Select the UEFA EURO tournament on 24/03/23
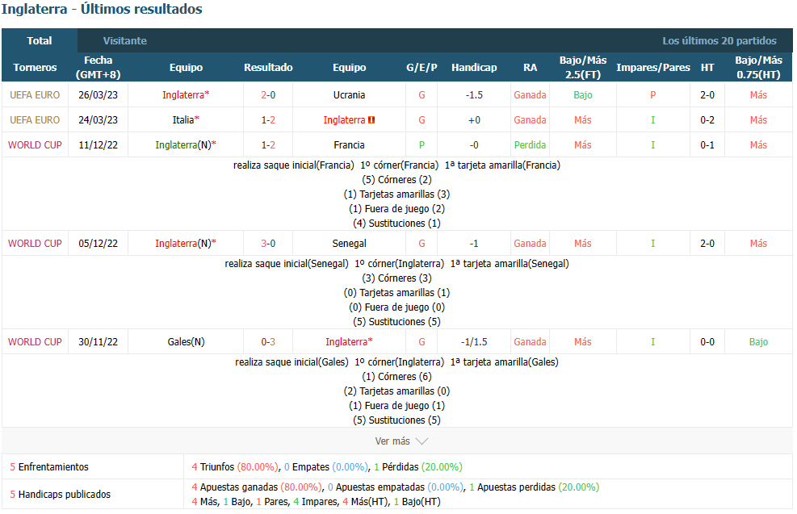The image size is (797, 514). click(35, 120)
